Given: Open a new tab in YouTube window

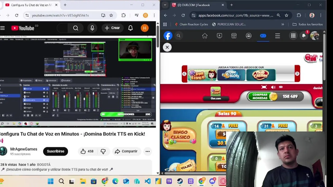Looking at the screenshot, I should pyautogui.click(x=65, y=5).
